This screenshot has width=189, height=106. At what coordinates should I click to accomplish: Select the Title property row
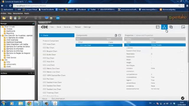coord(155,45)
